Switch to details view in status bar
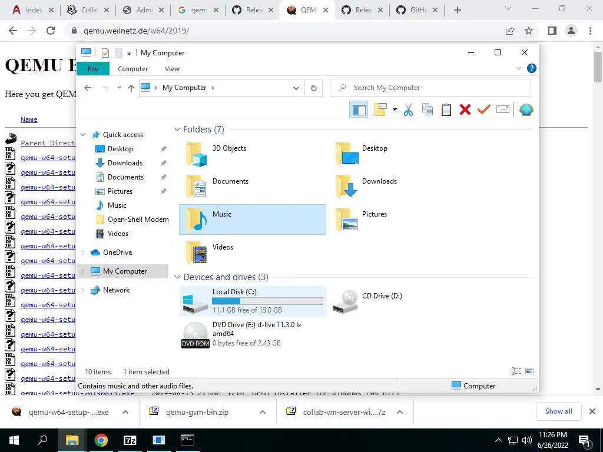Viewport: 603px width, 452px height. pyautogui.click(x=516, y=371)
